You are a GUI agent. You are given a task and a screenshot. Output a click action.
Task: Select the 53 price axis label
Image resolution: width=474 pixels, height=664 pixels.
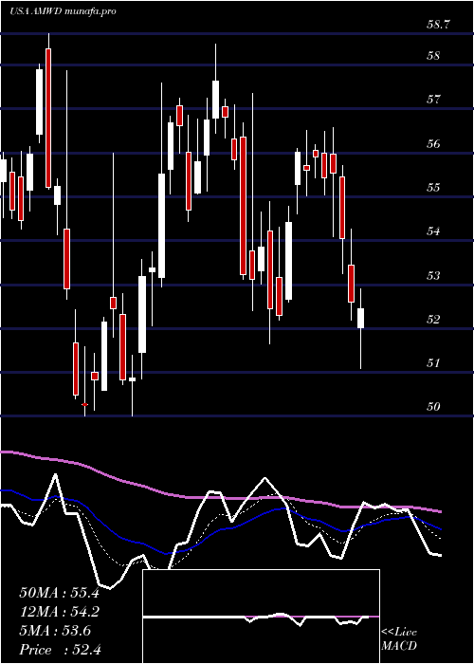(434, 275)
